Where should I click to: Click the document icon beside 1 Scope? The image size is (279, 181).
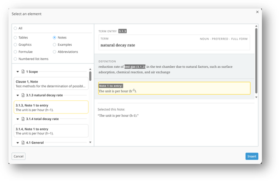[x=23, y=71]
